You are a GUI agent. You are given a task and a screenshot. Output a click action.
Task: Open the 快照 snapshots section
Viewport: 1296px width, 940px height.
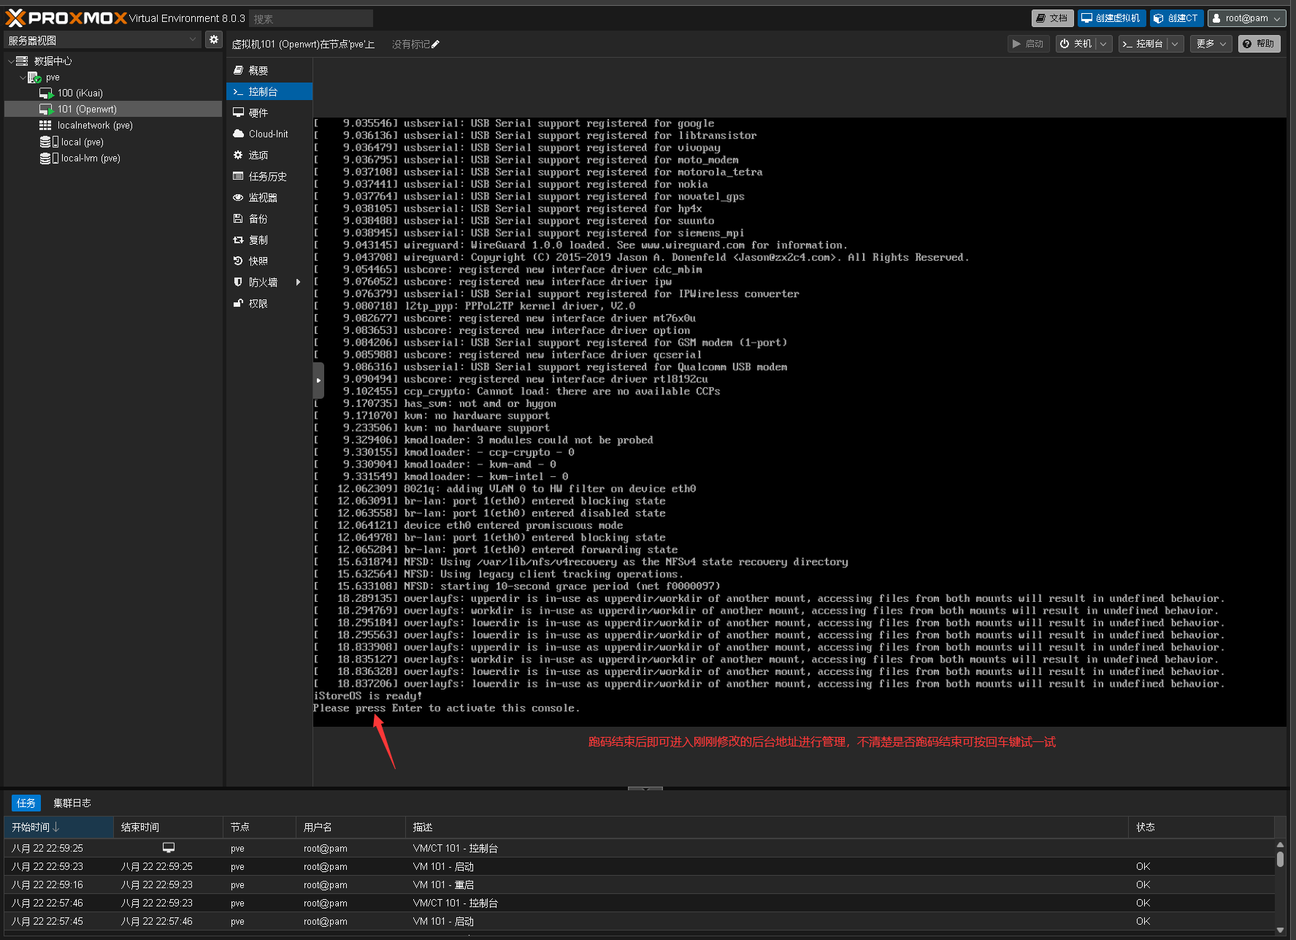coord(258,261)
